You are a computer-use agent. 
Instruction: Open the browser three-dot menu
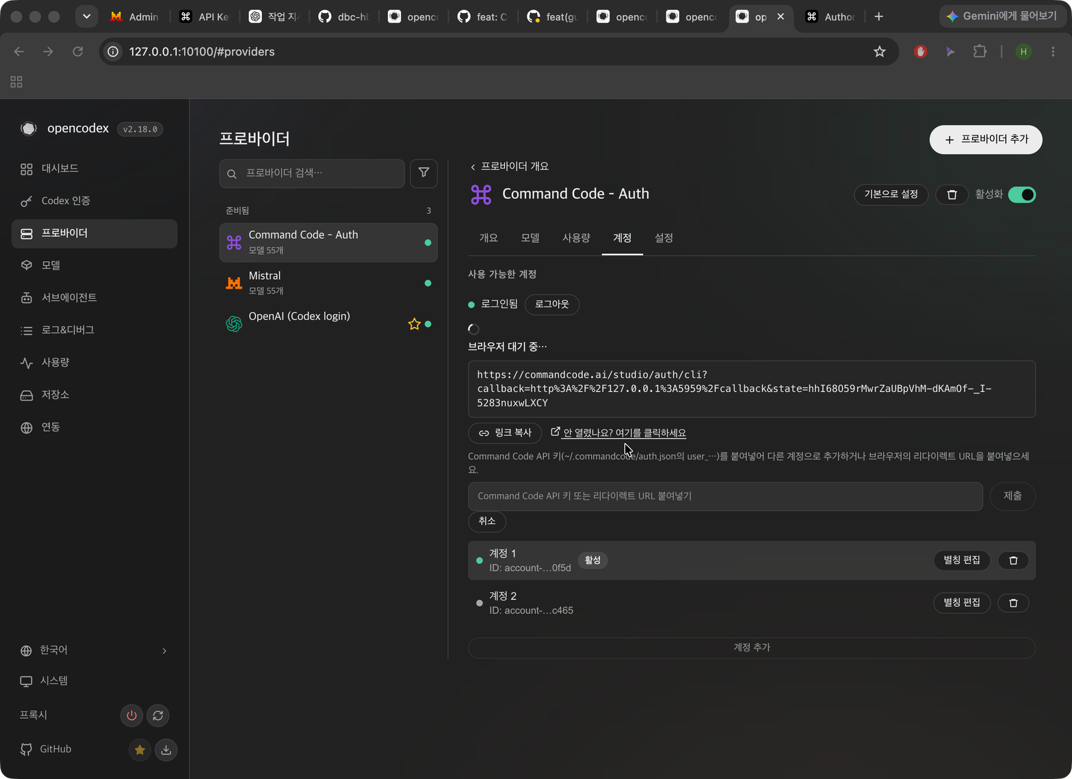coord(1053,52)
